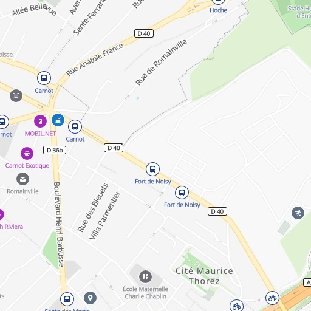Image resolution: width=311 pixels, height=311 pixels.
Task: Select the MOBIL.NET phone shop icon
Action: [x=40, y=121]
